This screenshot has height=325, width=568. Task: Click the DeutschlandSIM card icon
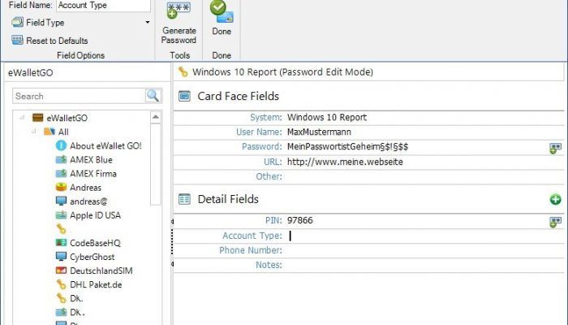coord(61,271)
